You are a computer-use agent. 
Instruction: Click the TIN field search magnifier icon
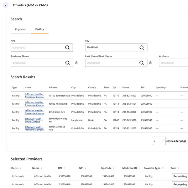142,48
